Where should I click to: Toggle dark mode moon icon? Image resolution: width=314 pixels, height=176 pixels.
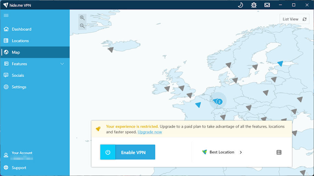tap(240, 5)
